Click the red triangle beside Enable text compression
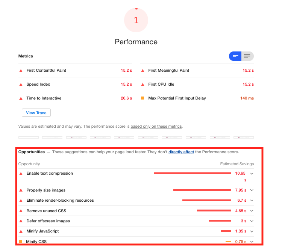Screen dimensions: 282x246 point(21,174)
